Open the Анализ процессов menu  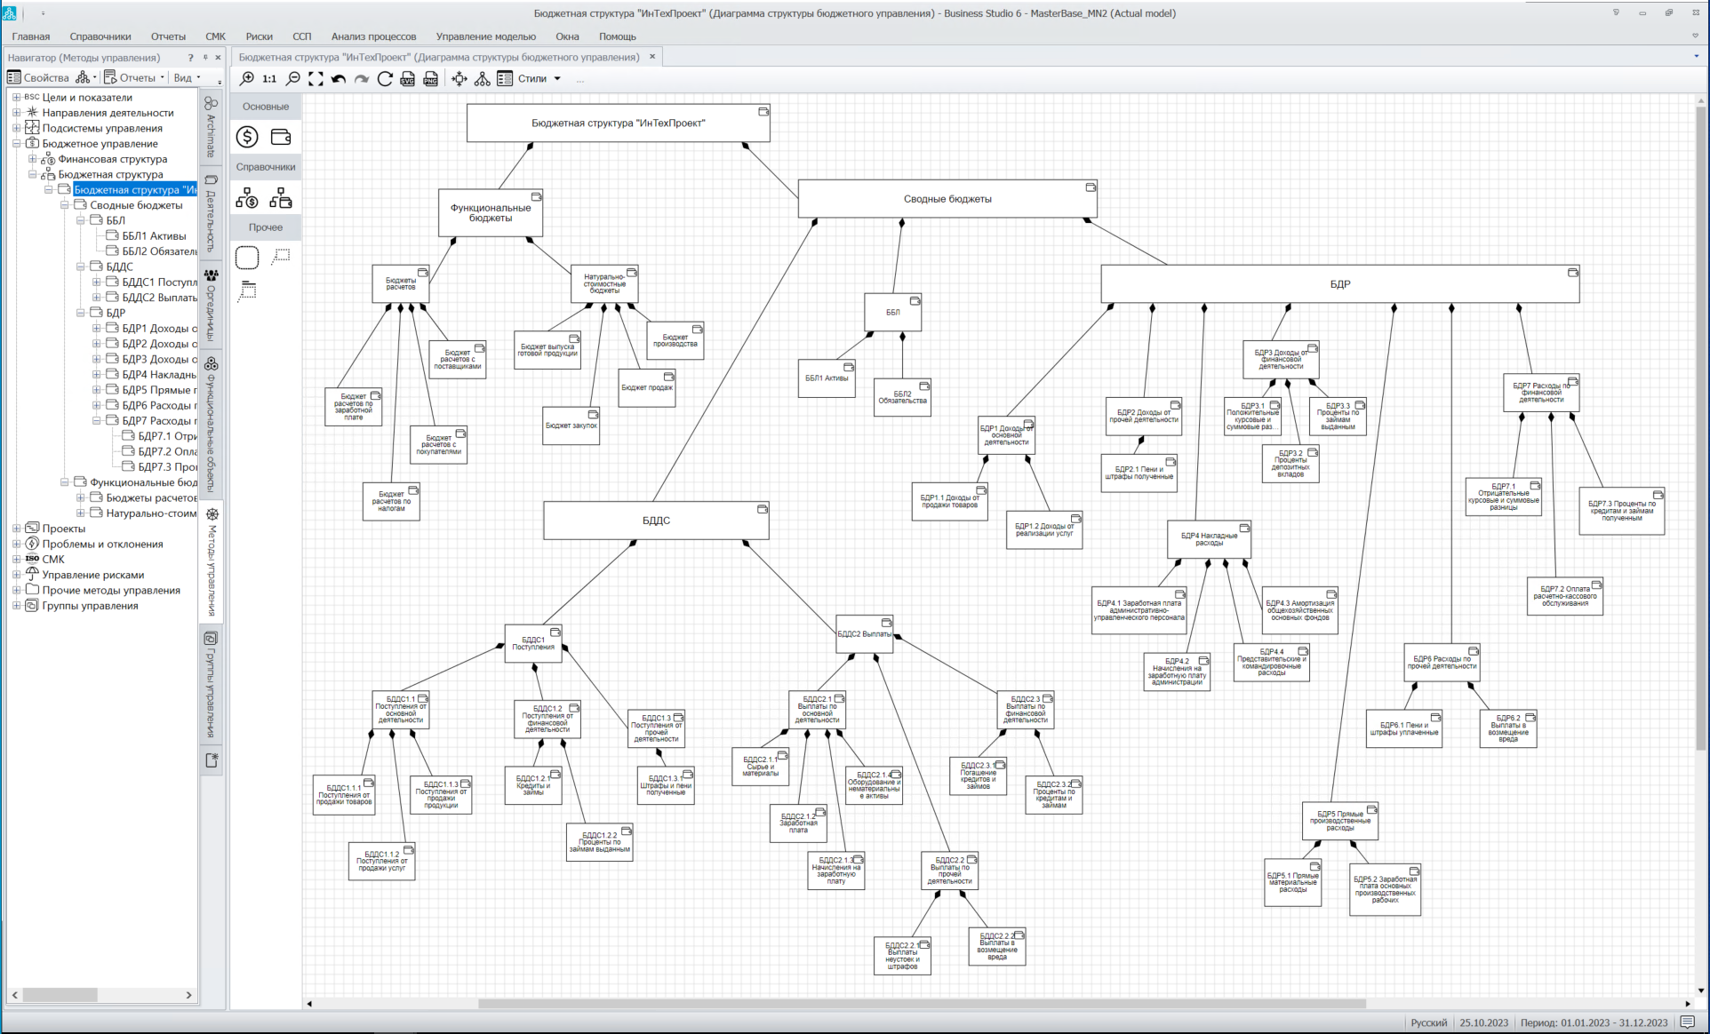pos(373,36)
